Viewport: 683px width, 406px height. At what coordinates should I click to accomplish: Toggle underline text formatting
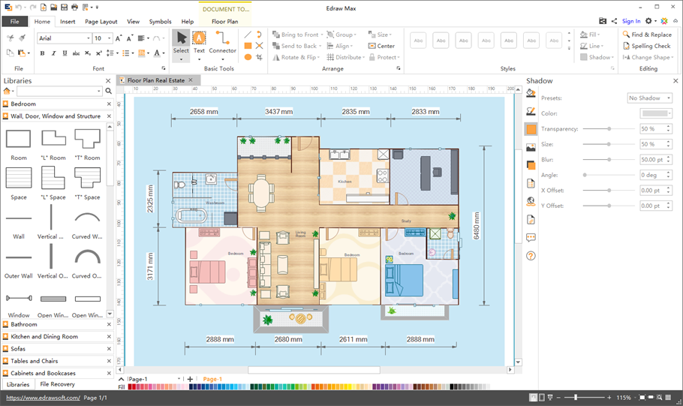coord(65,53)
